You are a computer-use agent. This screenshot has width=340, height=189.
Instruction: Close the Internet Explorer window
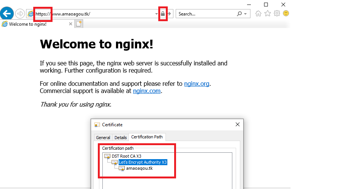(283, 5)
